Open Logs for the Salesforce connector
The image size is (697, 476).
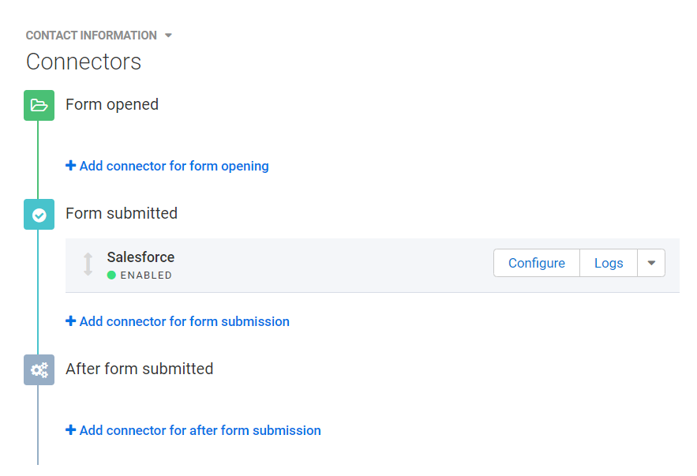tap(609, 263)
